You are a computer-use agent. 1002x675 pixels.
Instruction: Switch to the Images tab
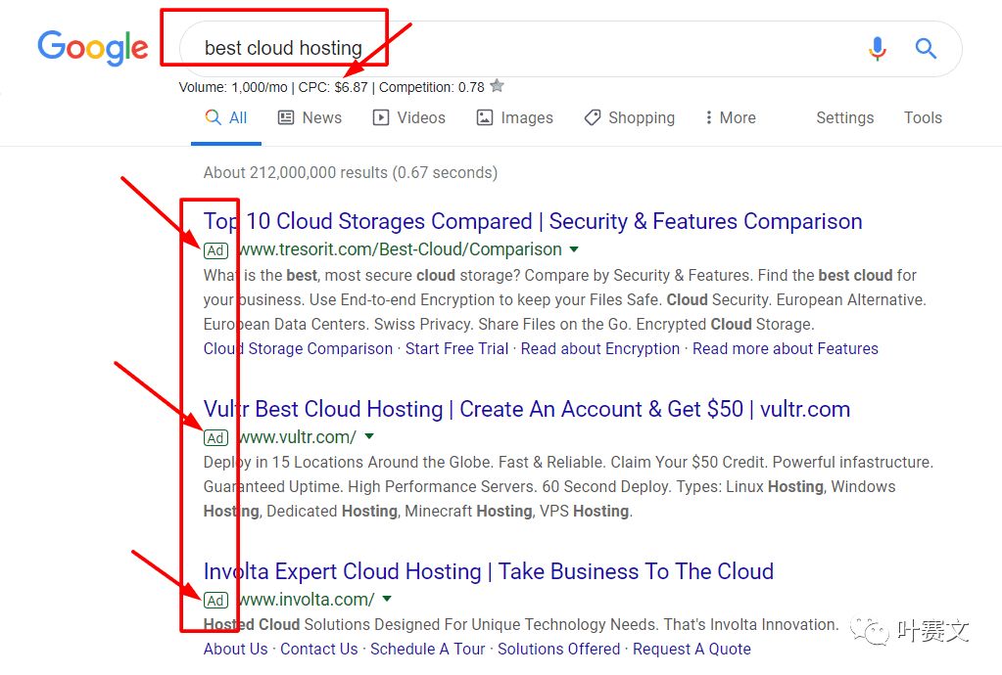click(515, 118)
